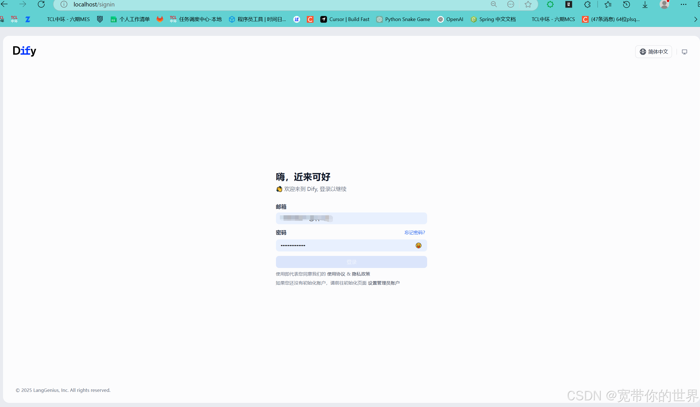Open the OpenAI bookmark
The width and height of the screenshot is (700, 407).
(x=450, y=19)
